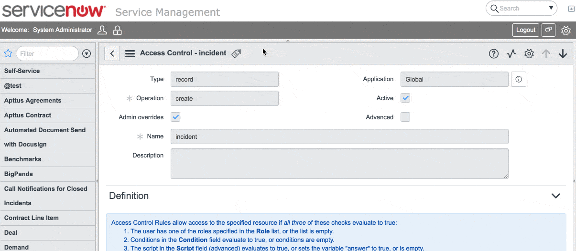Collapse the Definition section chevron
576x251 pixels.
pos(555,196)
